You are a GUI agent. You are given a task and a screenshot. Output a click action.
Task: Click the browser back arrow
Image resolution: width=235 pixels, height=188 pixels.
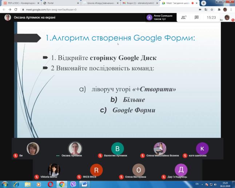point(4,9)
